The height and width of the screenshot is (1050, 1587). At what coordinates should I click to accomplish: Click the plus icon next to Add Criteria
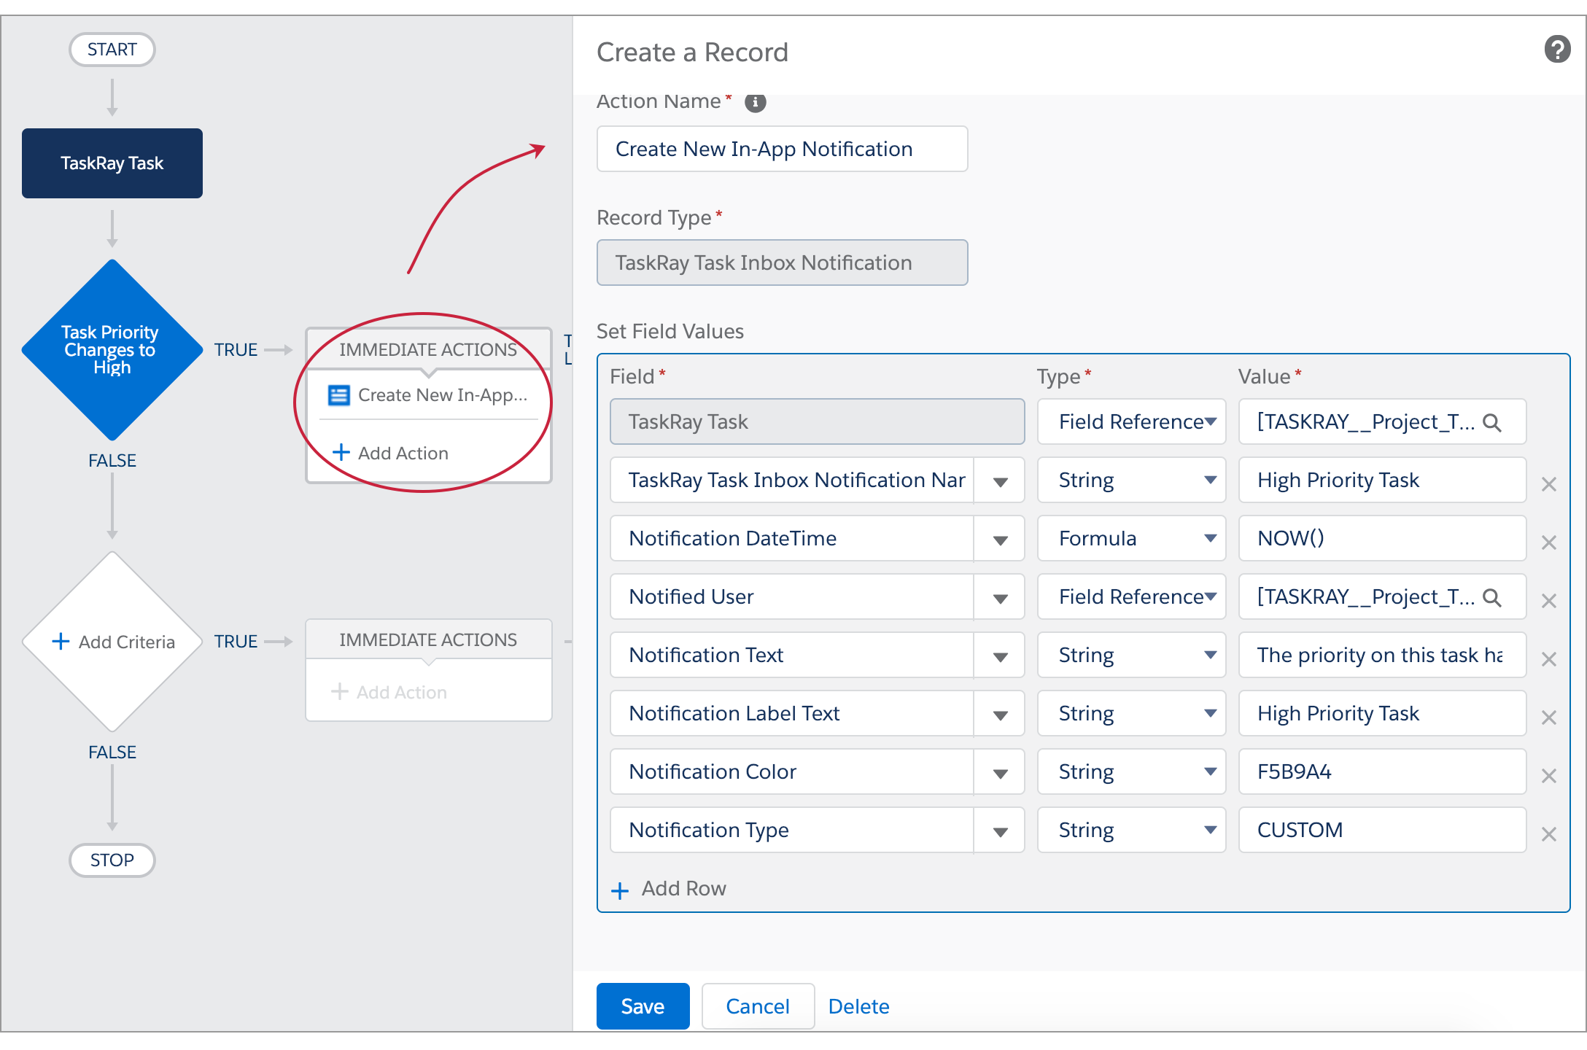(61, 642)
